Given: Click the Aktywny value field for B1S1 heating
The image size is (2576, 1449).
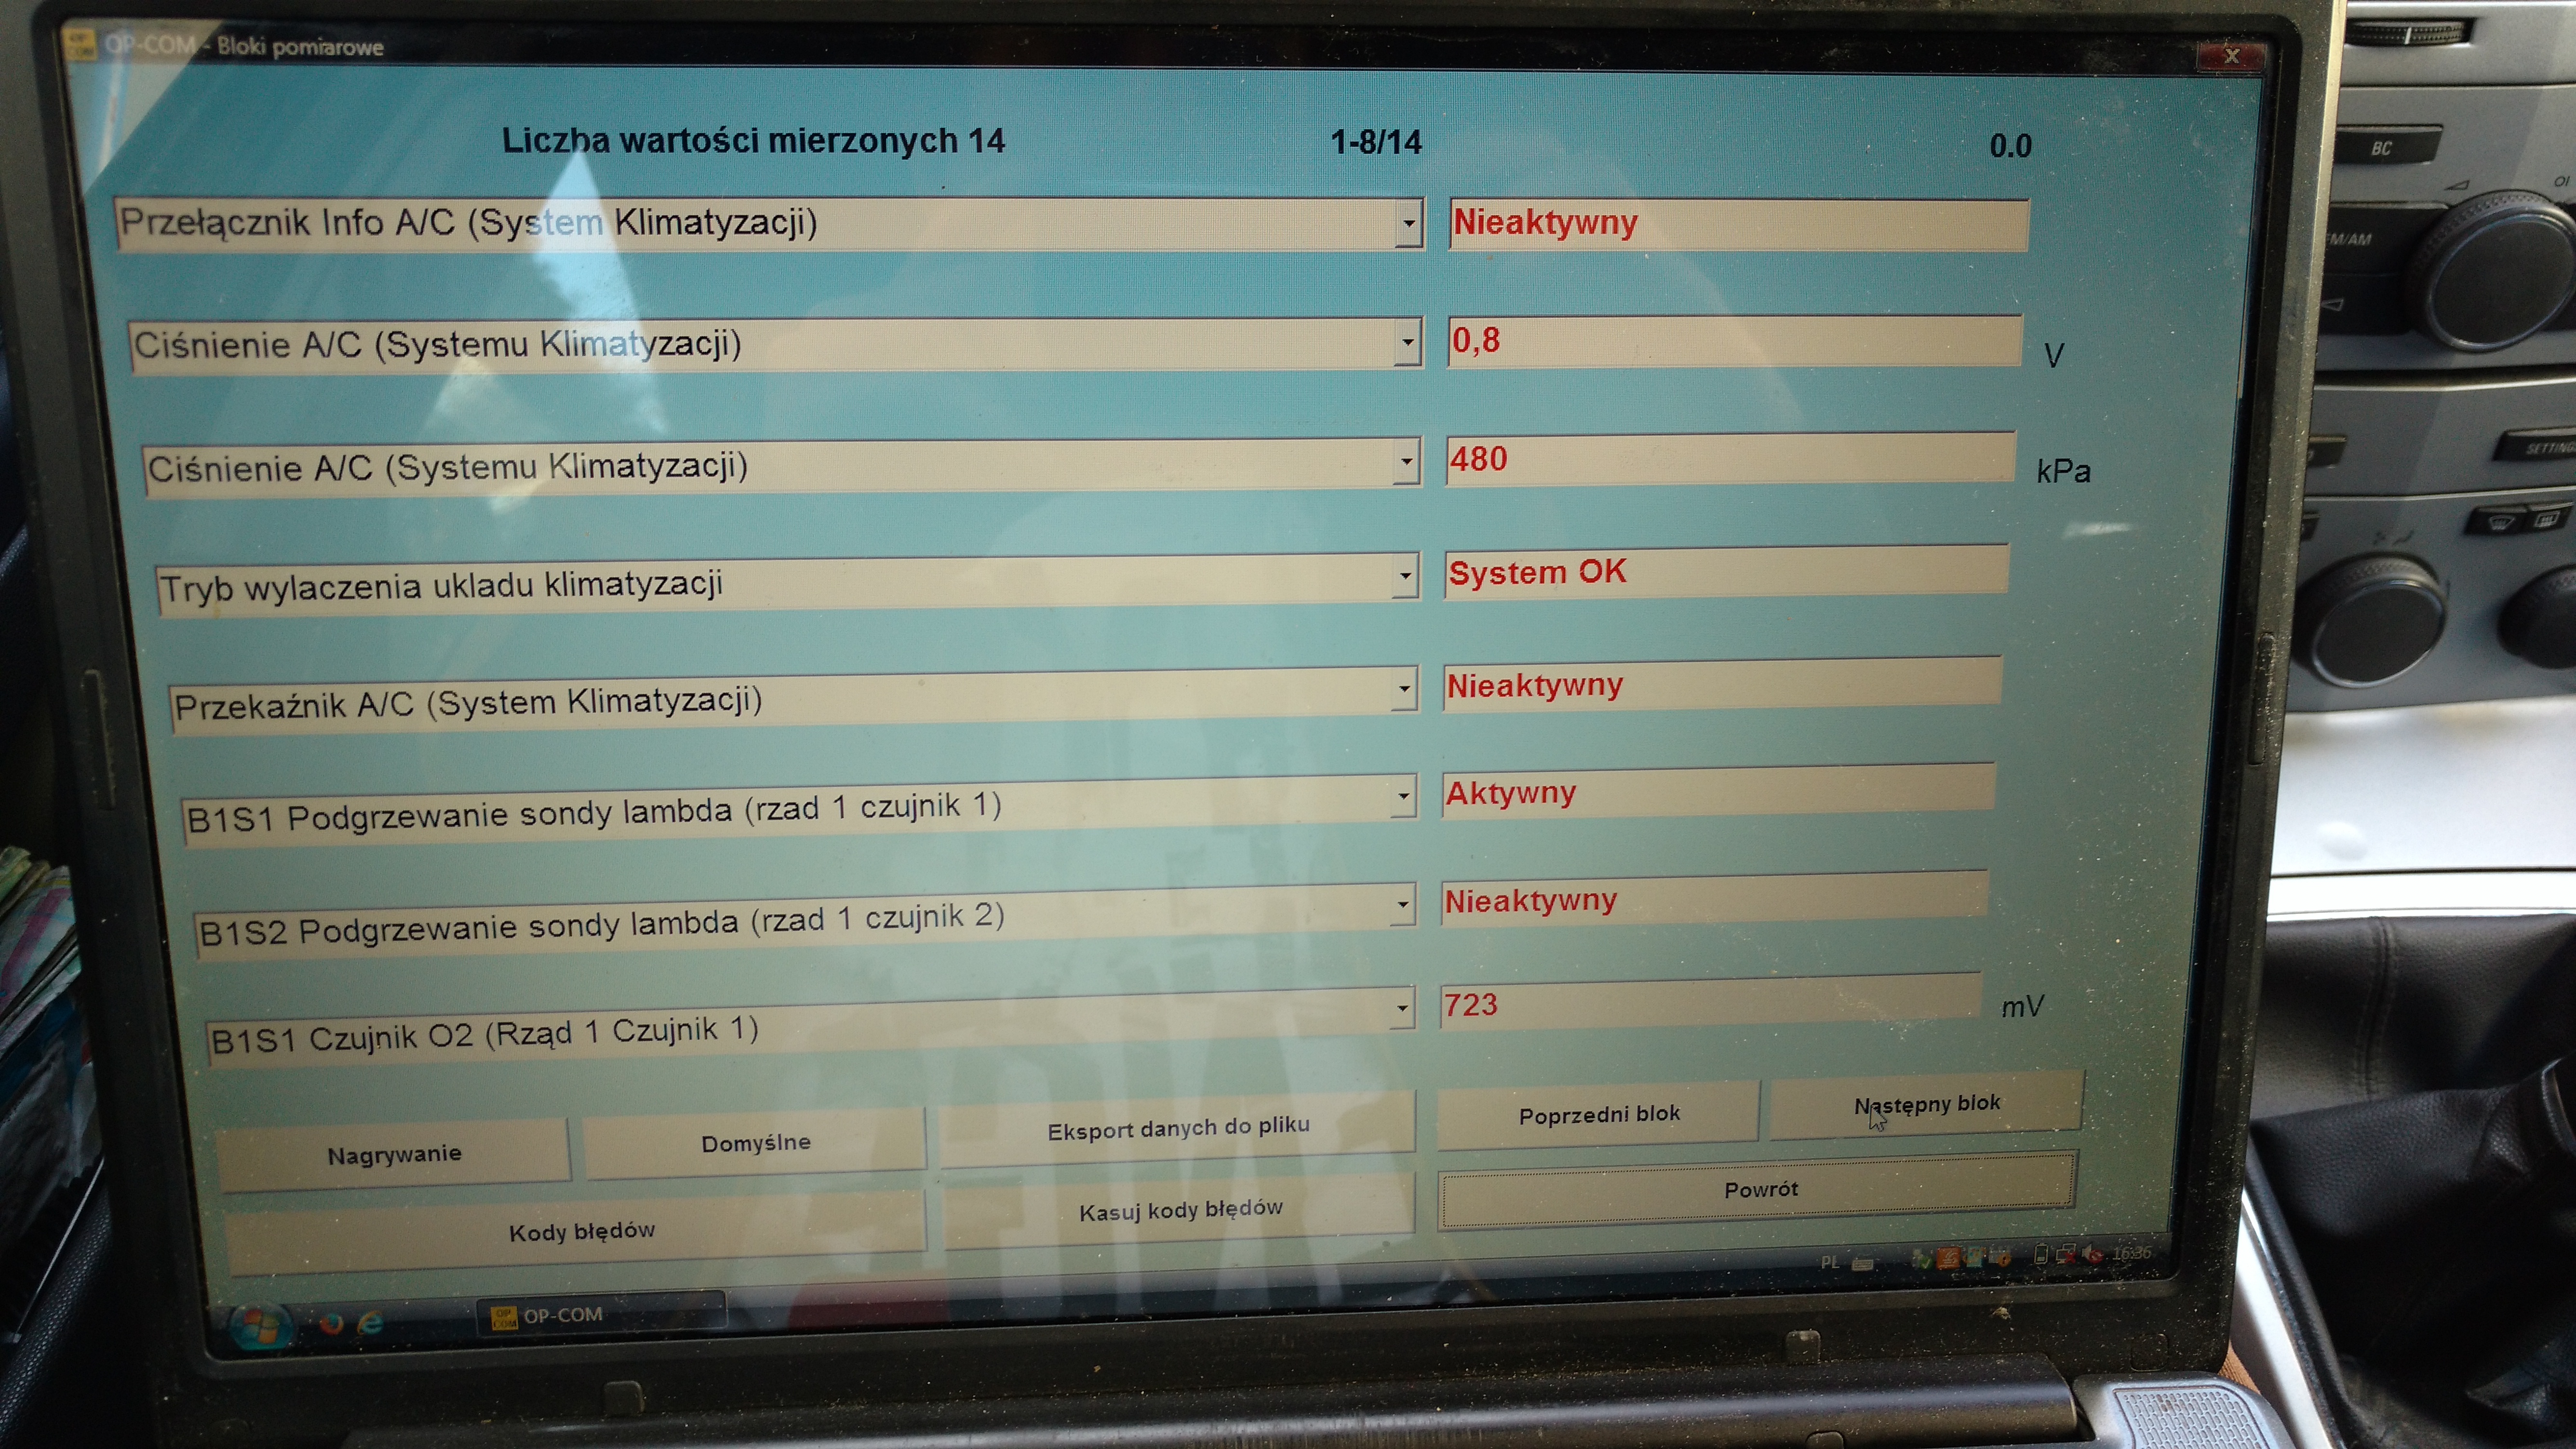Looking at the screenshot, I should [1718, 791].
